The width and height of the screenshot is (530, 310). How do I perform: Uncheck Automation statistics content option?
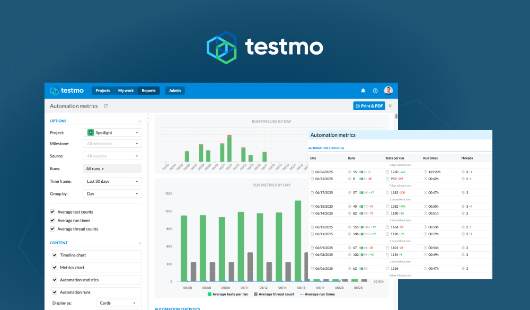pos(55,280)
